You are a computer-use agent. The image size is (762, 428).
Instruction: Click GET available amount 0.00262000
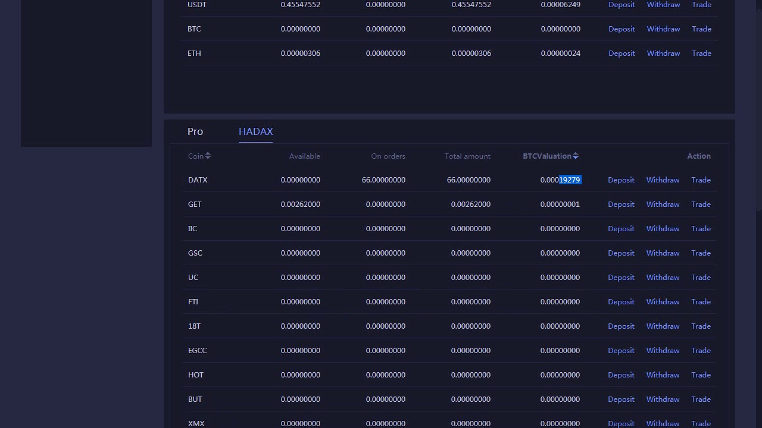(301, 204)
